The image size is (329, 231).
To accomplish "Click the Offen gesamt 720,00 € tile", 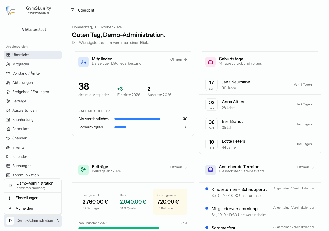I will click(x=170, y=202).
